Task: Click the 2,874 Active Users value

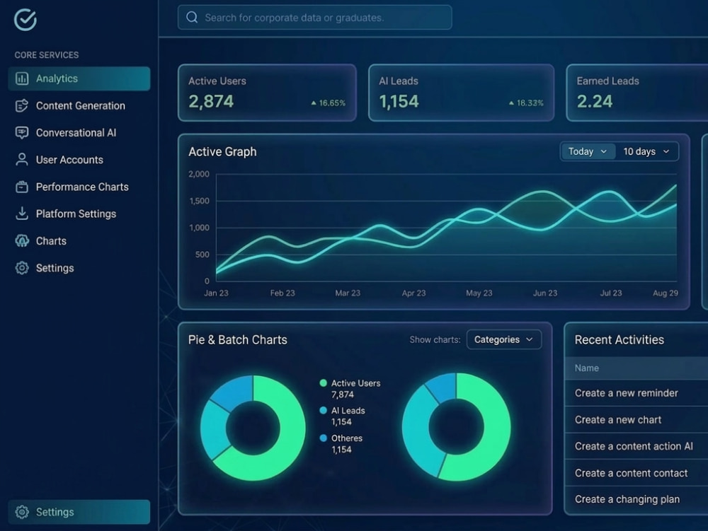Action: [x=211, y=101]
